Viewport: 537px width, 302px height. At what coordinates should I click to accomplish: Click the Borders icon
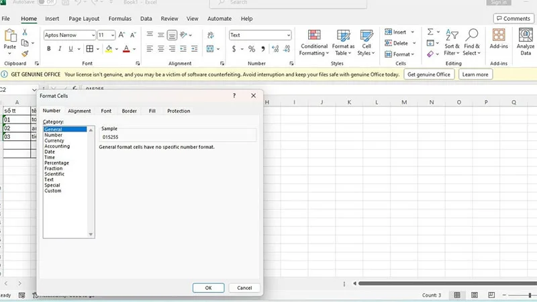pyautogui.click(x=90, y=48)
